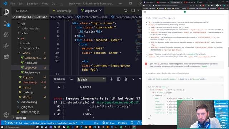Image resolution: width=229 pixels, height=129 pixels.
Task: Close the terminal panel
Action: click(140, 79)
